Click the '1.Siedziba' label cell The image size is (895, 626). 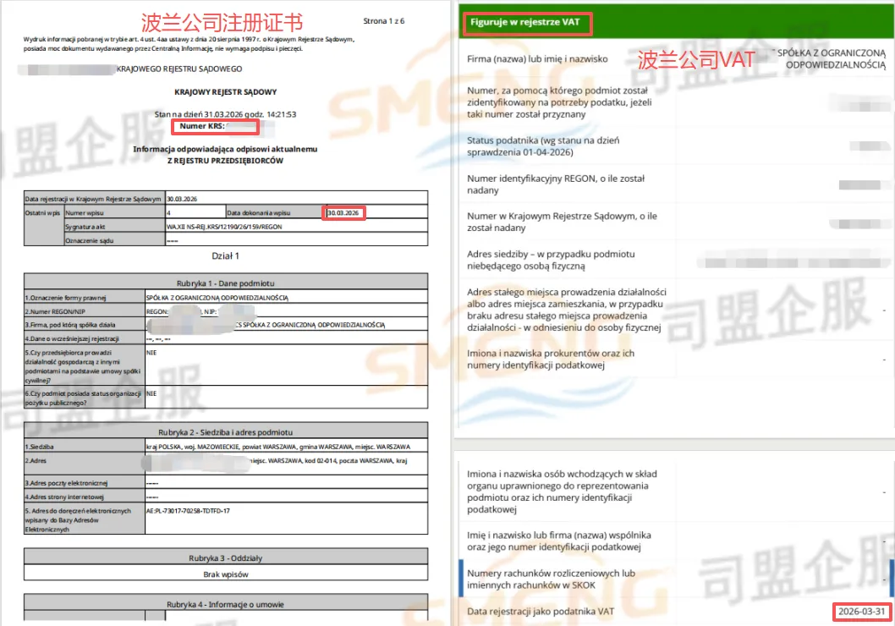pos(85,447)
